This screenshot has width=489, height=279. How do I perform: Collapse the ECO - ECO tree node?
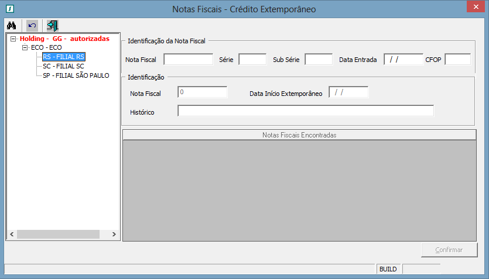[x=25, y=47]
